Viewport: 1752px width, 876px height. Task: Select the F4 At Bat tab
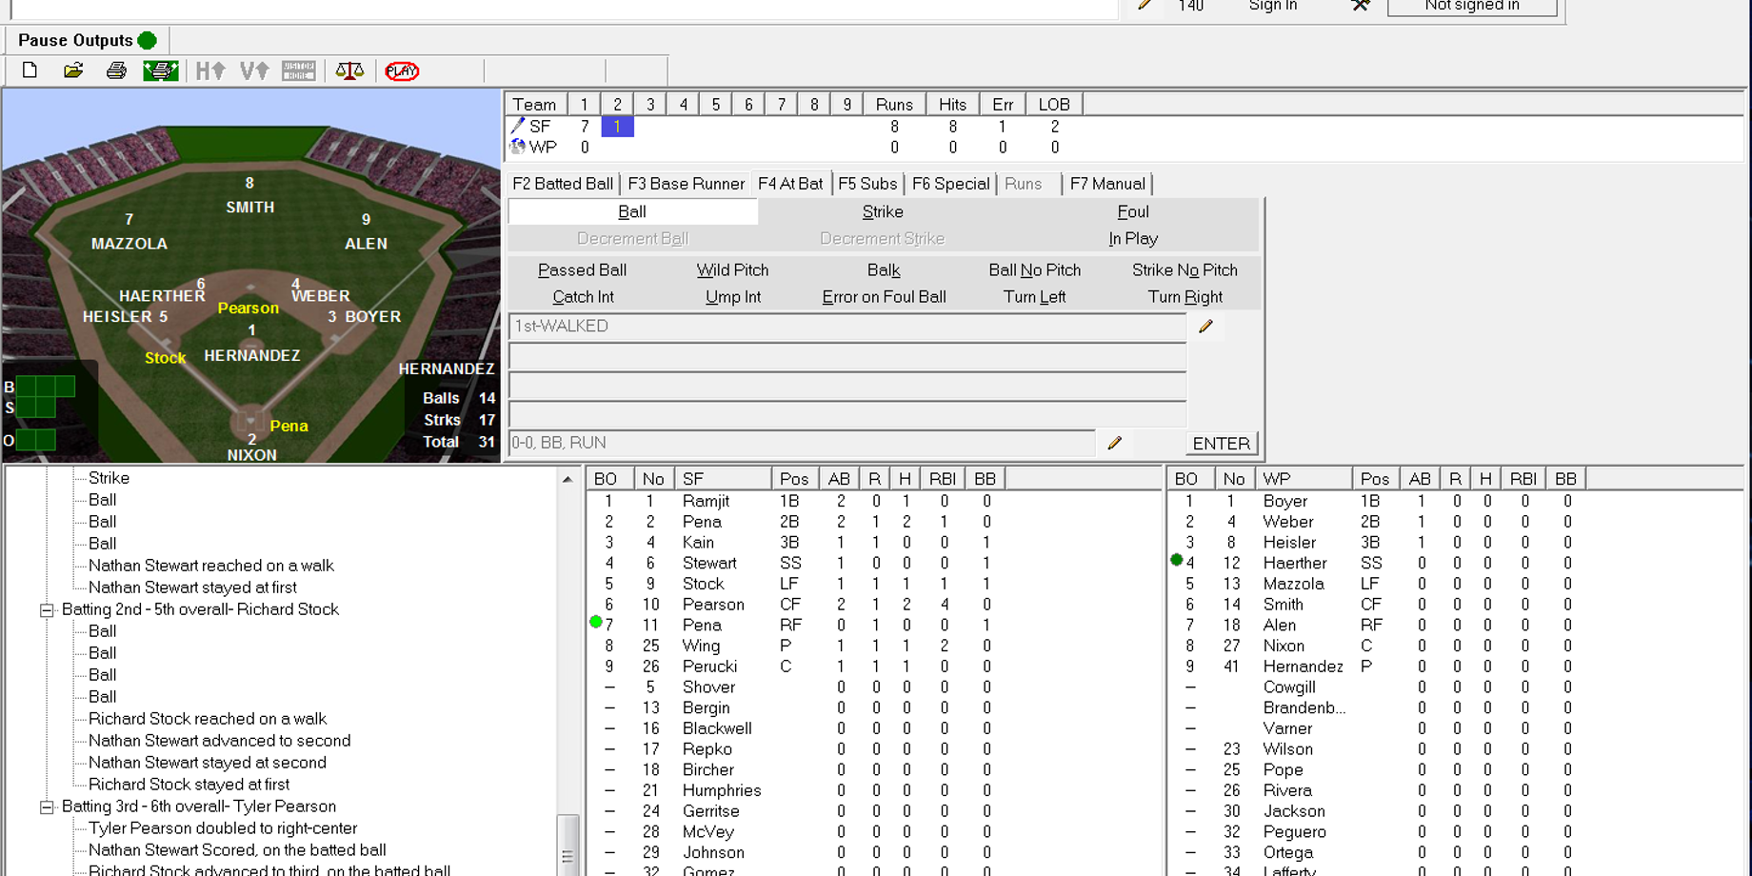pyautogui.click(x=790, y=184)
